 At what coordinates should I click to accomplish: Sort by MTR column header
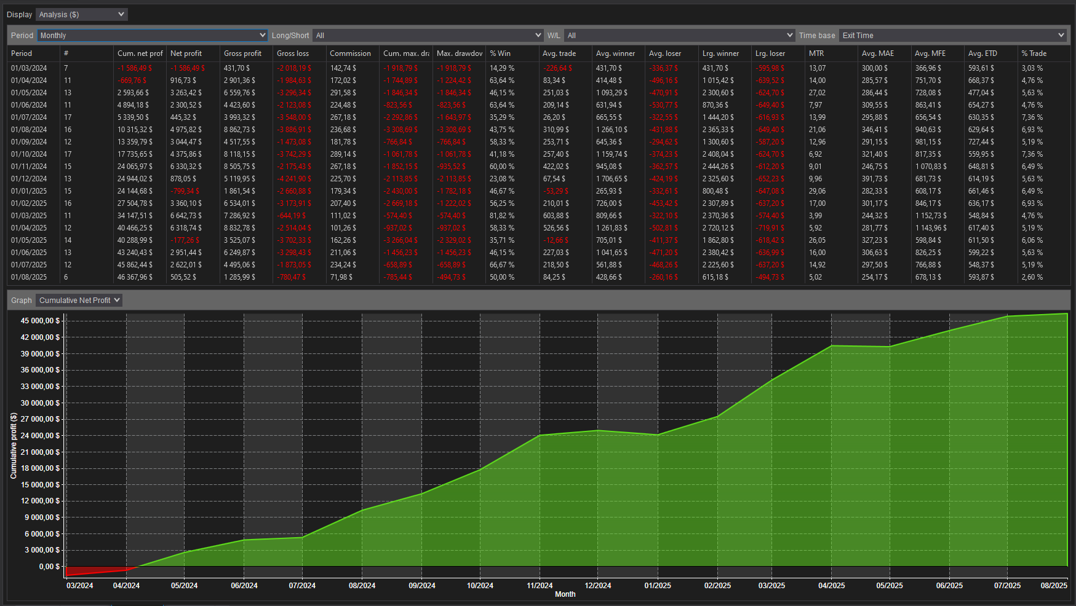click(x=831, y=53)
